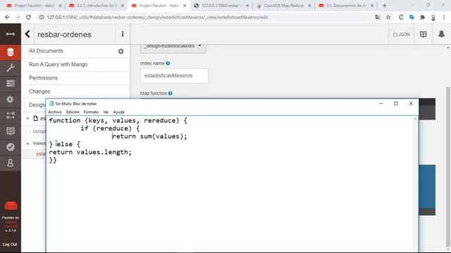Close the active Project Fauxton tab
451x253 pixels.
(185, 6)
